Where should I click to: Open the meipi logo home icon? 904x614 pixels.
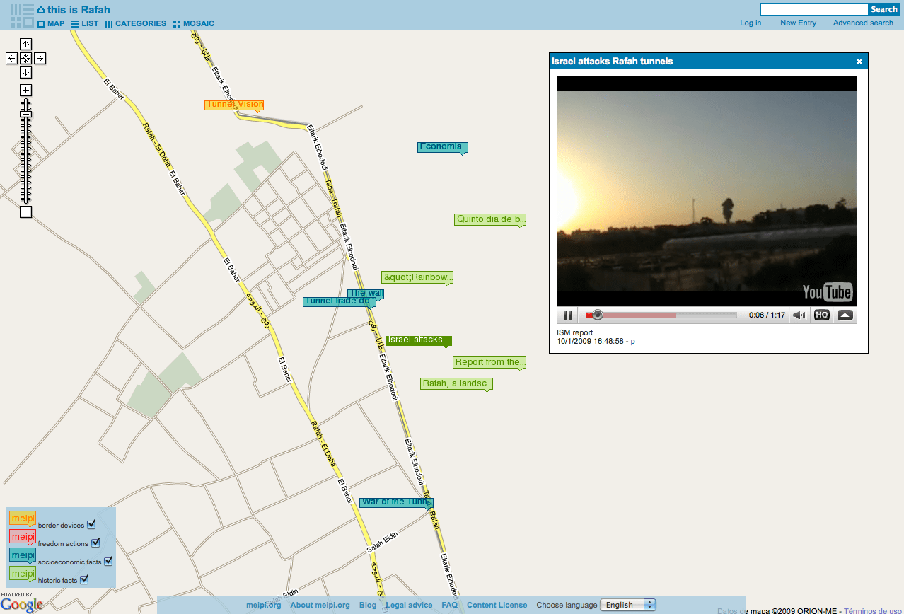(22, 16)
